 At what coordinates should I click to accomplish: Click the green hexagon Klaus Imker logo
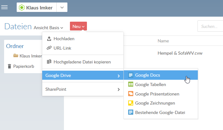click(x=22, y=8)
